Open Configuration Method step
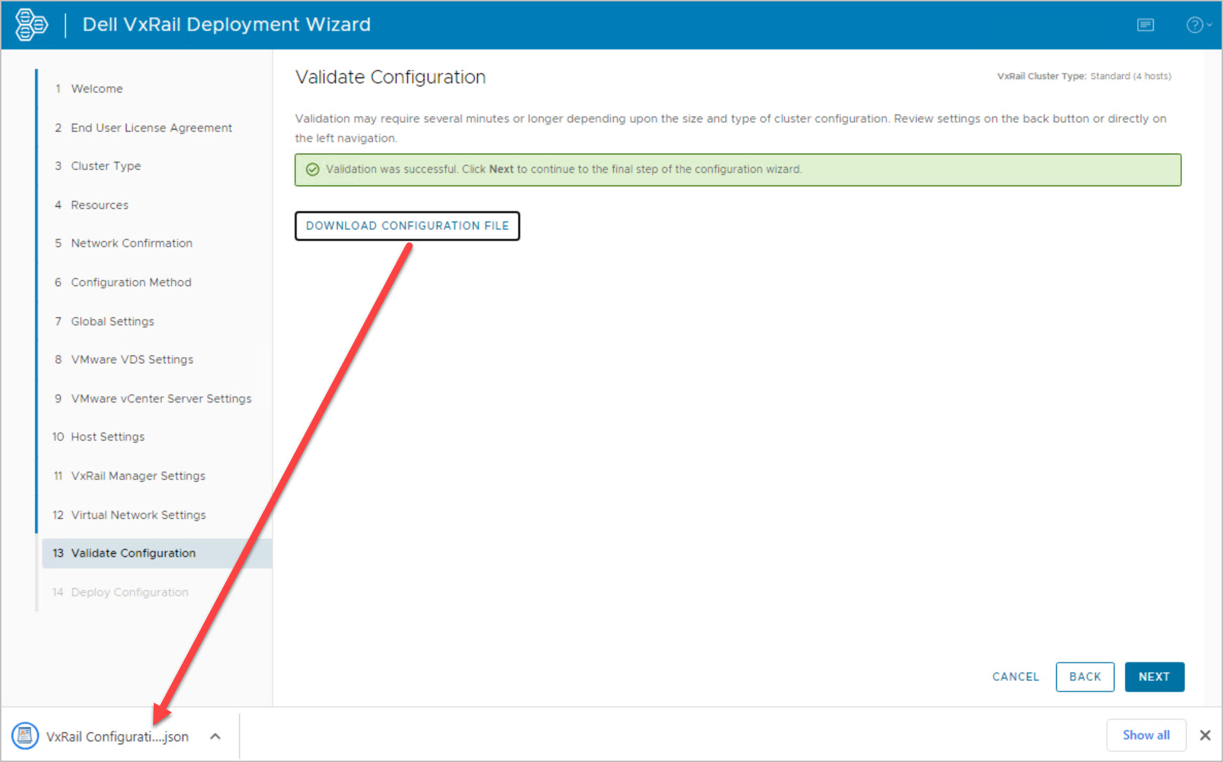This screenshot has width=1223, height=762. 131,282
